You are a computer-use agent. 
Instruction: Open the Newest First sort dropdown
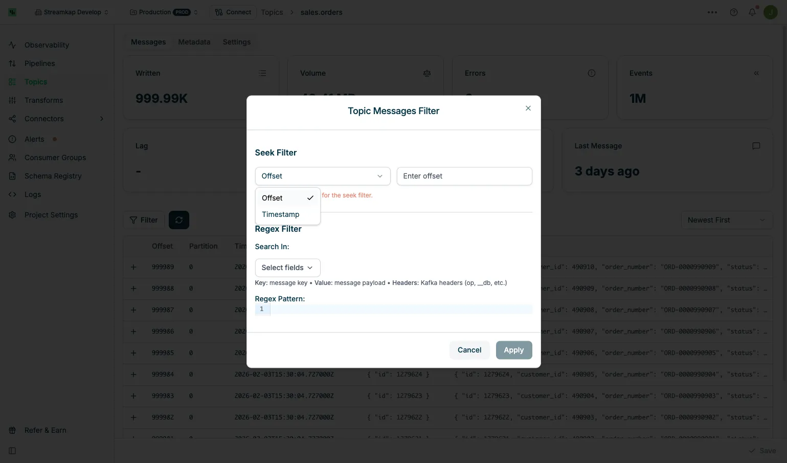[x=727, y=220]
